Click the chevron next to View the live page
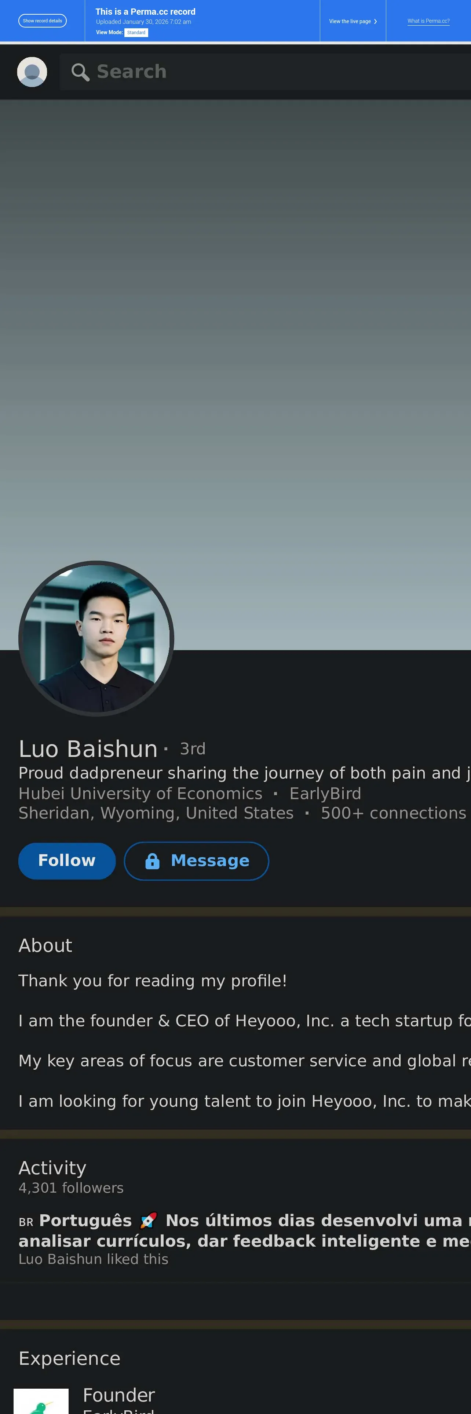471x1414 pixels. [x=376, y=21]
